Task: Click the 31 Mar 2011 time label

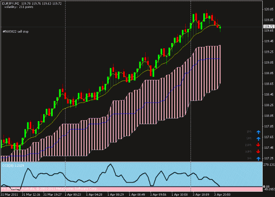Action: (x=9, y=194)
